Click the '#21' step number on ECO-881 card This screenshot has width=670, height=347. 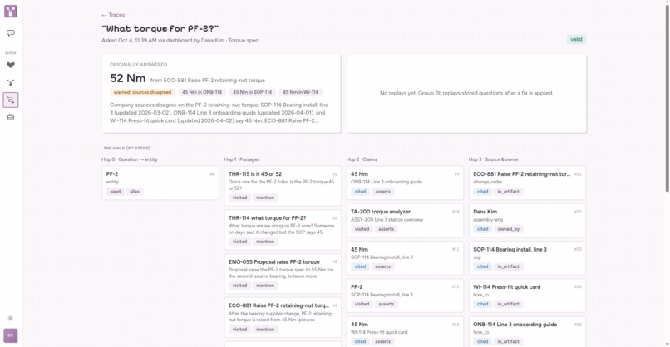[x=578, y=174]
